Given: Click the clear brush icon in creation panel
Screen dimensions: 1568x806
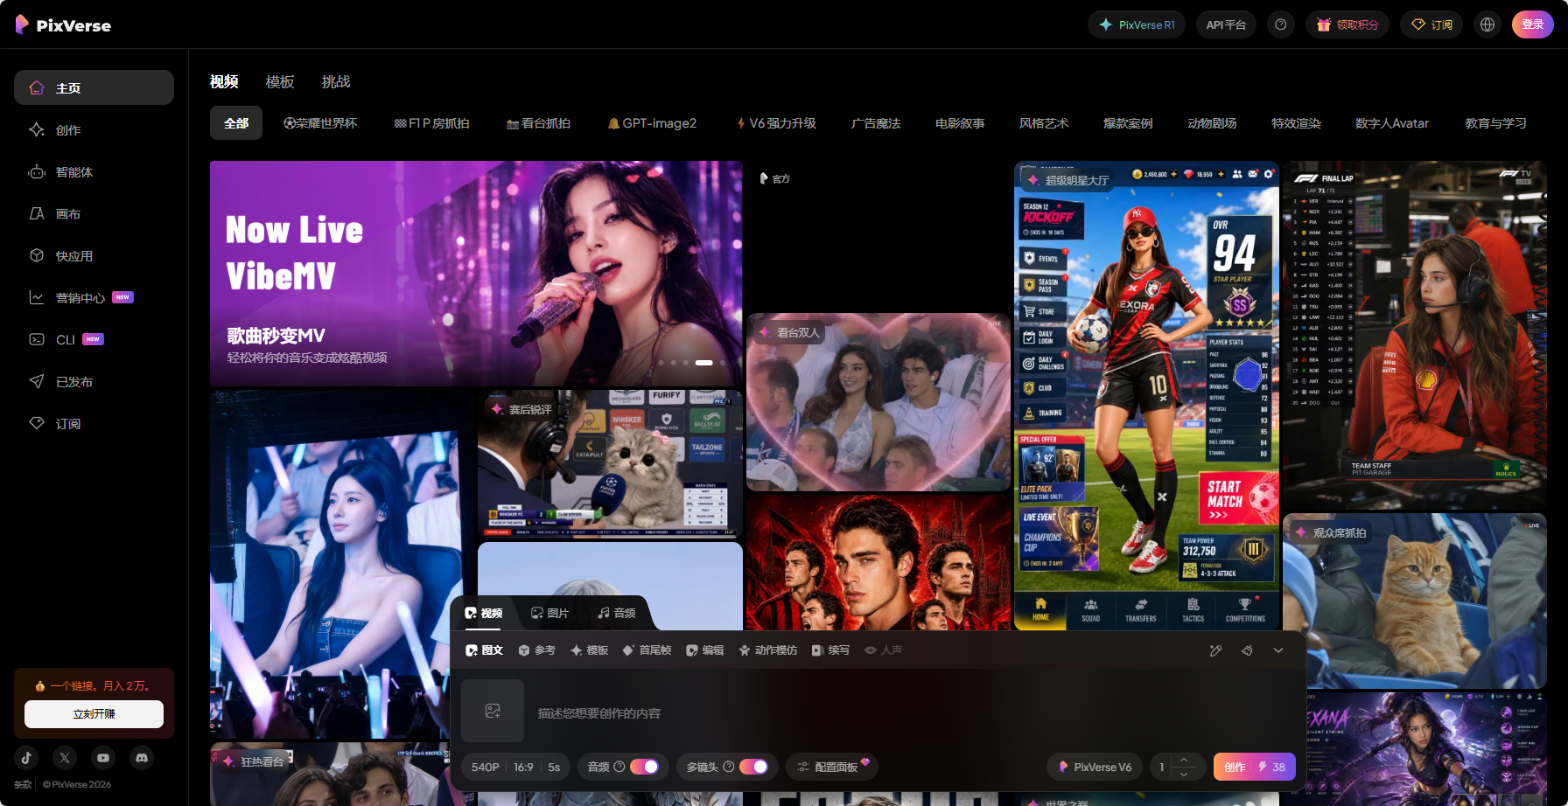Looking at the screenshot, I should (1247, 650).
